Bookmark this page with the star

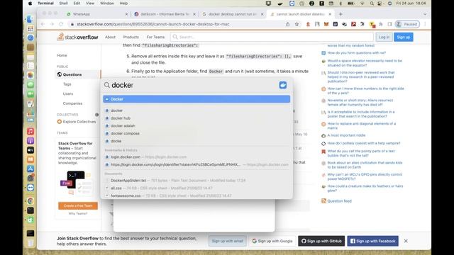coord(297,24)
